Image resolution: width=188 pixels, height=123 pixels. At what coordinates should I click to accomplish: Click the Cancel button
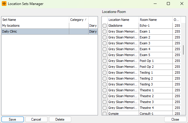pos(36,119)
